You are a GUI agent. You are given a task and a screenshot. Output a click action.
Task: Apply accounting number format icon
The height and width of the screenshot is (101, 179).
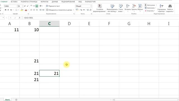(x=77, y=10)
